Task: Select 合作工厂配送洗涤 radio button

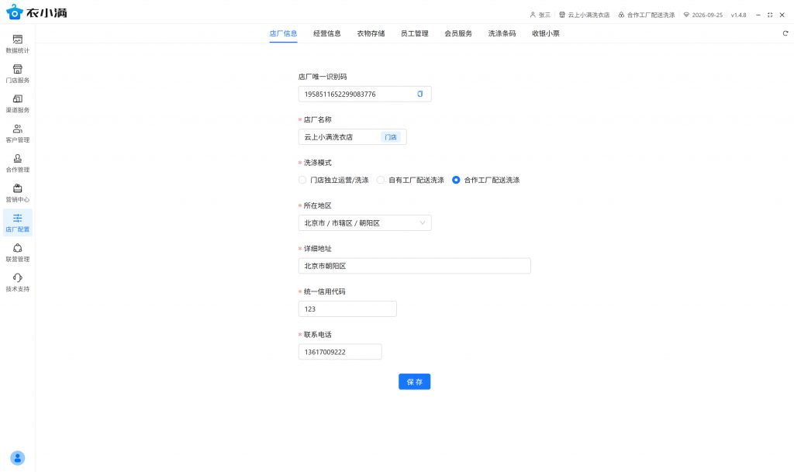Action: tap(456, 180)
